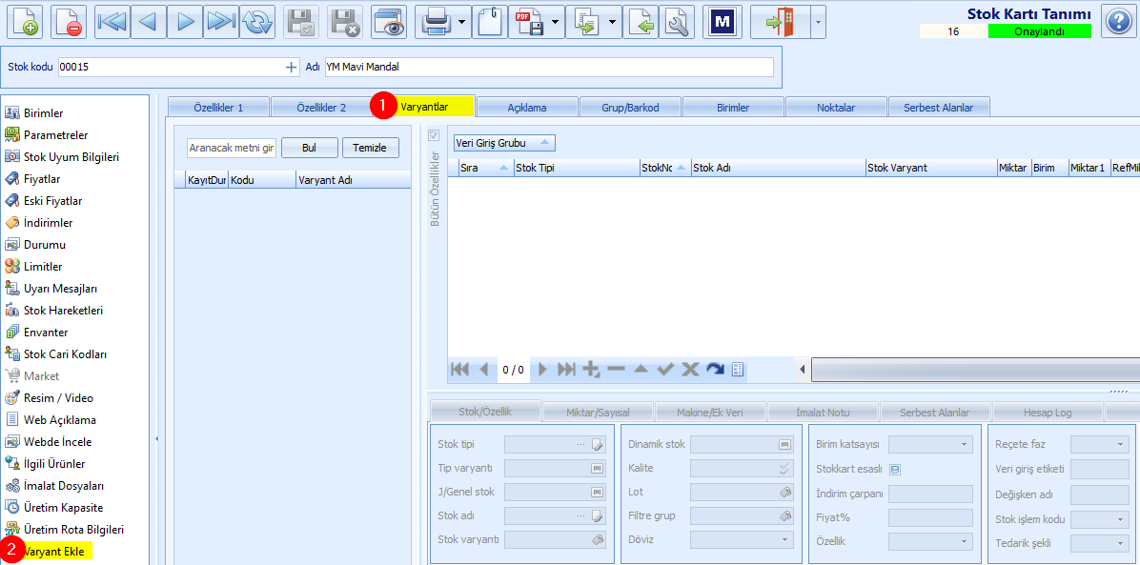Export to PDF icon
Screen dimensions: 1140x565
click(x=530, y=21)
